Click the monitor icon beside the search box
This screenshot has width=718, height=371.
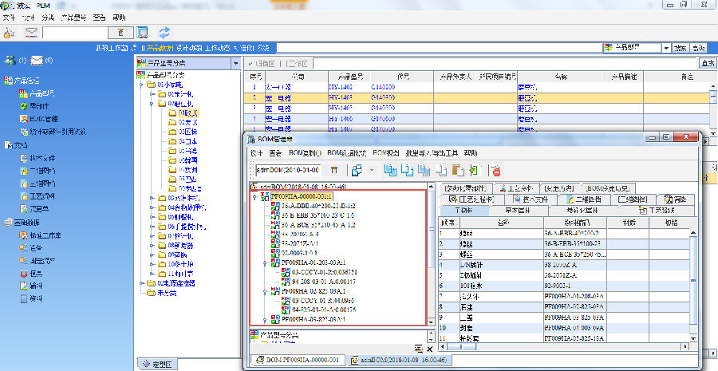[142, 33]
